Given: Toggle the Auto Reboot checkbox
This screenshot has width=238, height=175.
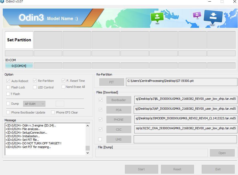Looking at the screenshot, I should click(x=8, y=81).
